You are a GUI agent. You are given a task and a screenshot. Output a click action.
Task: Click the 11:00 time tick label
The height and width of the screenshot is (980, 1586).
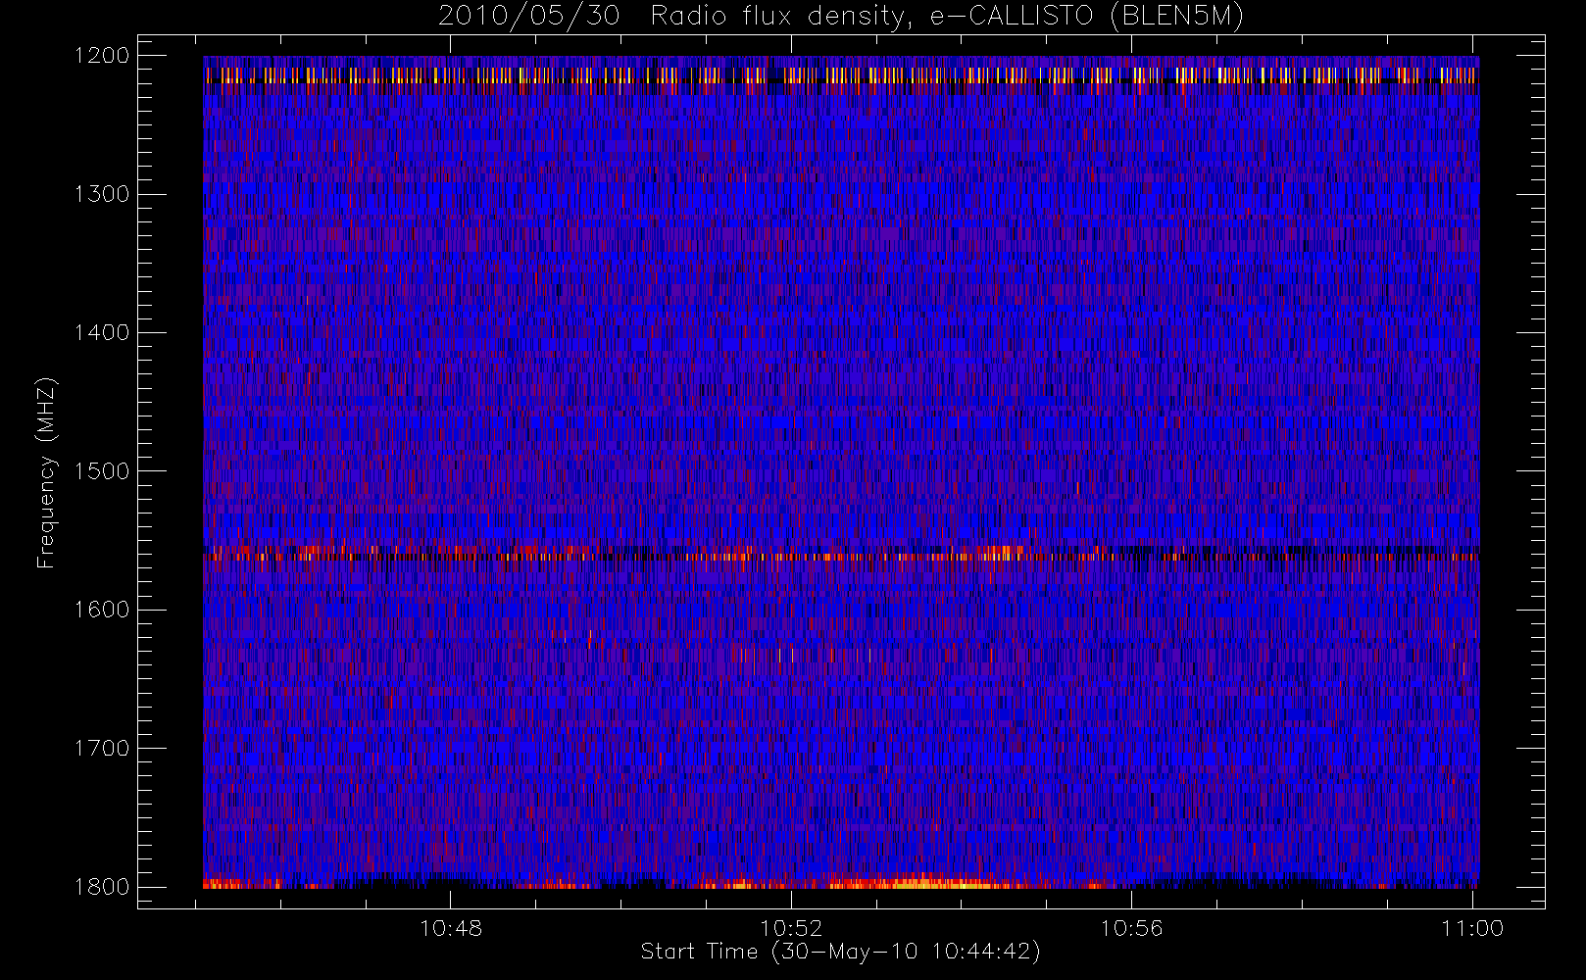coord(1472,928)
